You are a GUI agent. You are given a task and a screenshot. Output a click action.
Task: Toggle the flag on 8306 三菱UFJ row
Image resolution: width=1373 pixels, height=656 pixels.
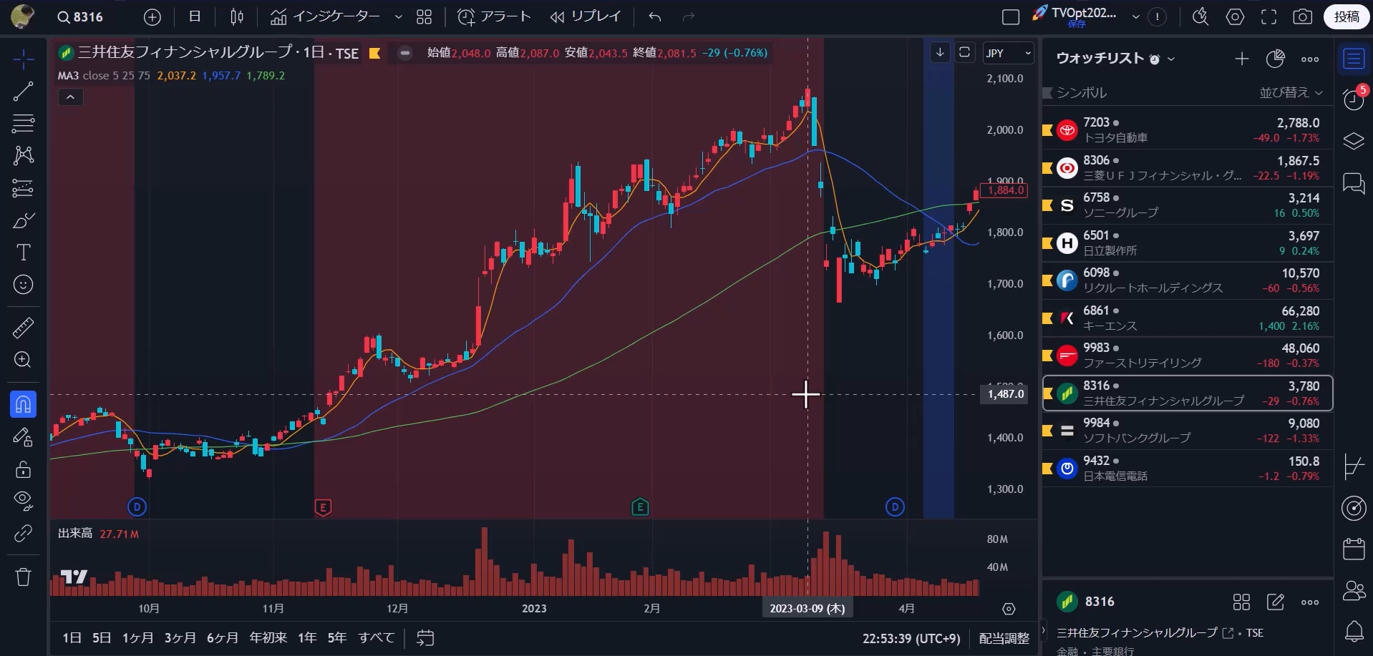pos(1047,168)
